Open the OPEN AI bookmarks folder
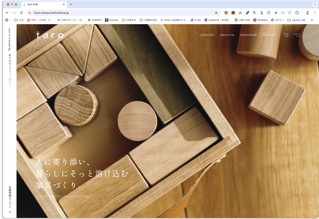Viewport: 319px width, 219px height. 129,20
